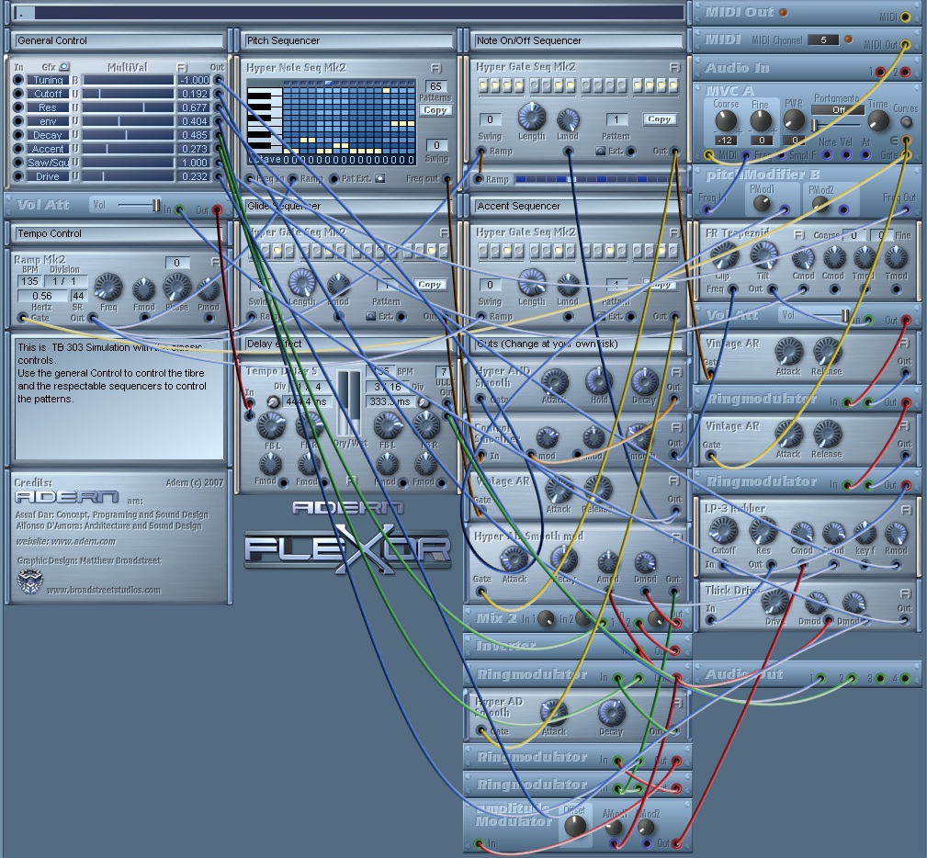Click the Swing value 0 in Hyper Note Seq
The width and height of the screenshot is (927, 858).
[x=436, y=145]
